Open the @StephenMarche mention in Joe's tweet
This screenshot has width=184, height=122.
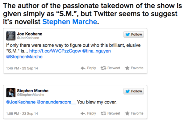pos(24,57)
